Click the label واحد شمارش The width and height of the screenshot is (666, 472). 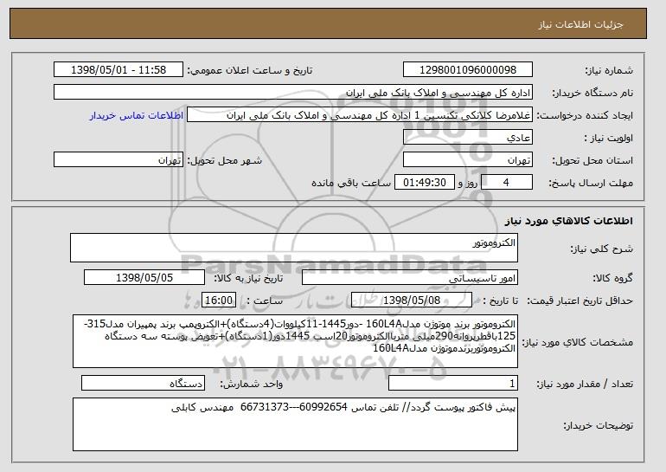252,384
